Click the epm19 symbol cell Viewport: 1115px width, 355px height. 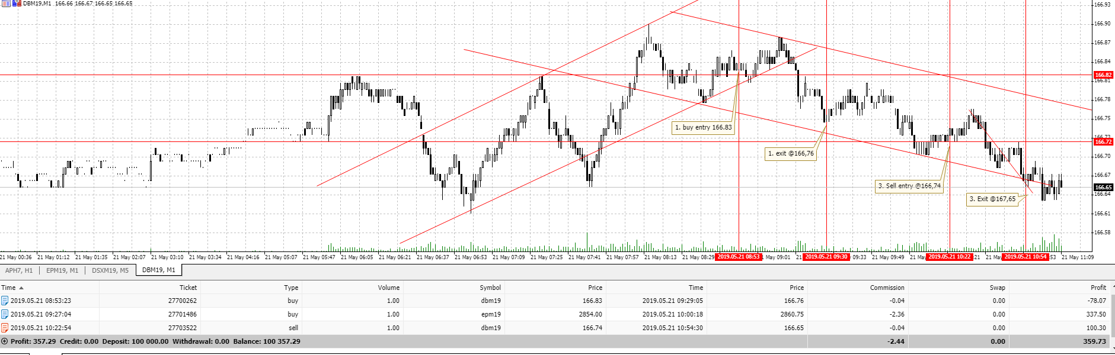pos(491,314)
